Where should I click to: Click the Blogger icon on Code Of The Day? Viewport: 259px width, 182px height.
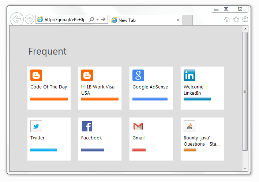36,75
